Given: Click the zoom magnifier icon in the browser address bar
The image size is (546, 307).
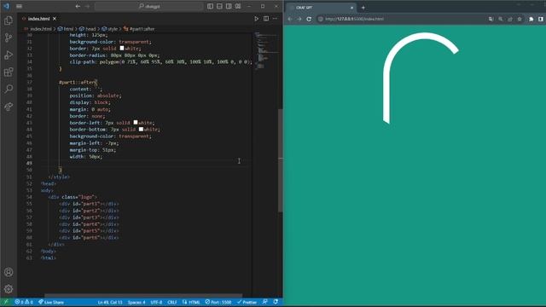Looking at the screenshot, I should point(501,19).
